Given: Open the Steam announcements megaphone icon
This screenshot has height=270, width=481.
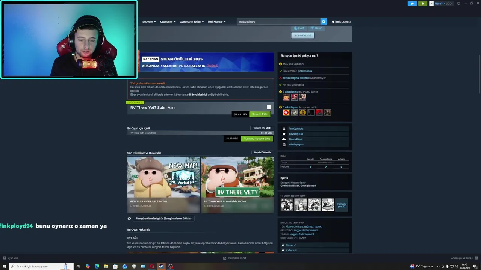Looking at the screenshot, I should [412, 3].
